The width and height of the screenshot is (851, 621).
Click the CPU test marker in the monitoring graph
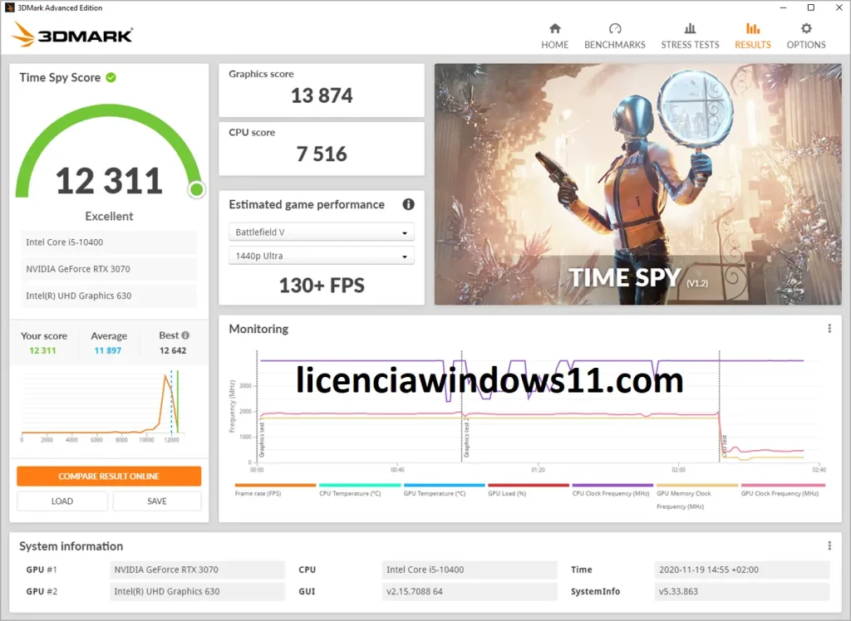coord(724,447)
